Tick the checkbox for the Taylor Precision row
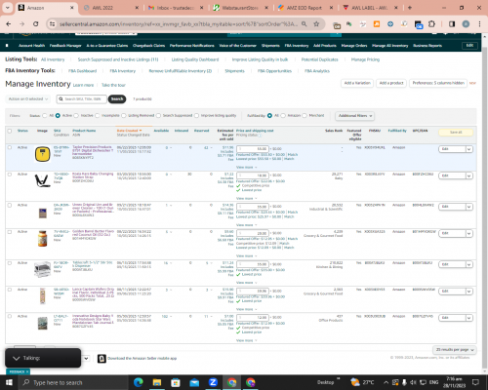Viewport: 488px width, 390px height. 10,147
